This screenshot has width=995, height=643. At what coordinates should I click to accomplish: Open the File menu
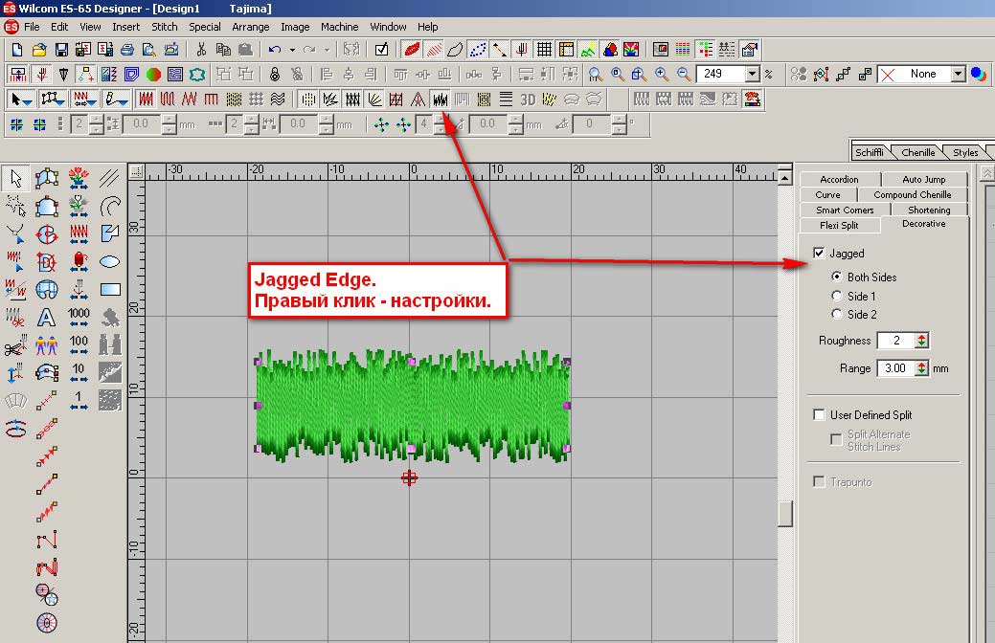32,27
